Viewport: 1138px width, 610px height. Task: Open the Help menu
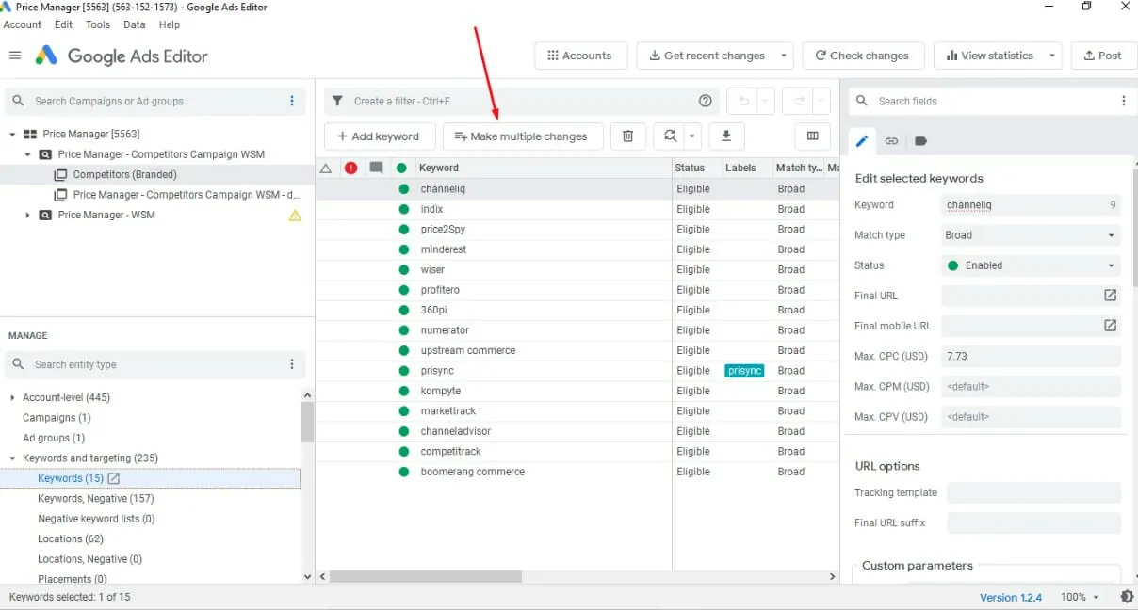click(x=170, y=24)
